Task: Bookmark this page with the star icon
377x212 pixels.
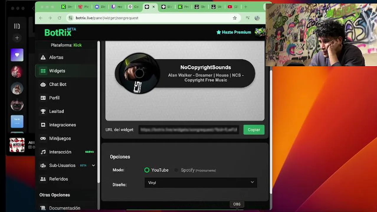Action: click(x=235, y=18)
